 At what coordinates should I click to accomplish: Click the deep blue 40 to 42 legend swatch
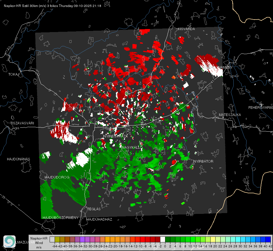268,240
